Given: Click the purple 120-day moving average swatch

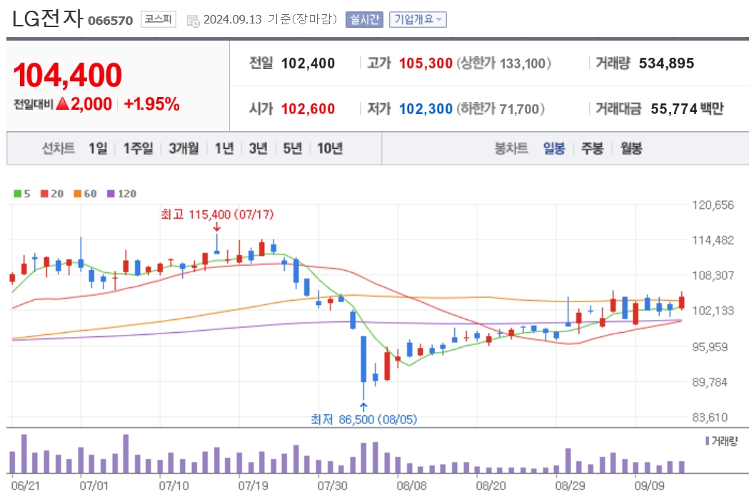Looking at the screenshot, I should pyautogui.click(x=111, y=194).
